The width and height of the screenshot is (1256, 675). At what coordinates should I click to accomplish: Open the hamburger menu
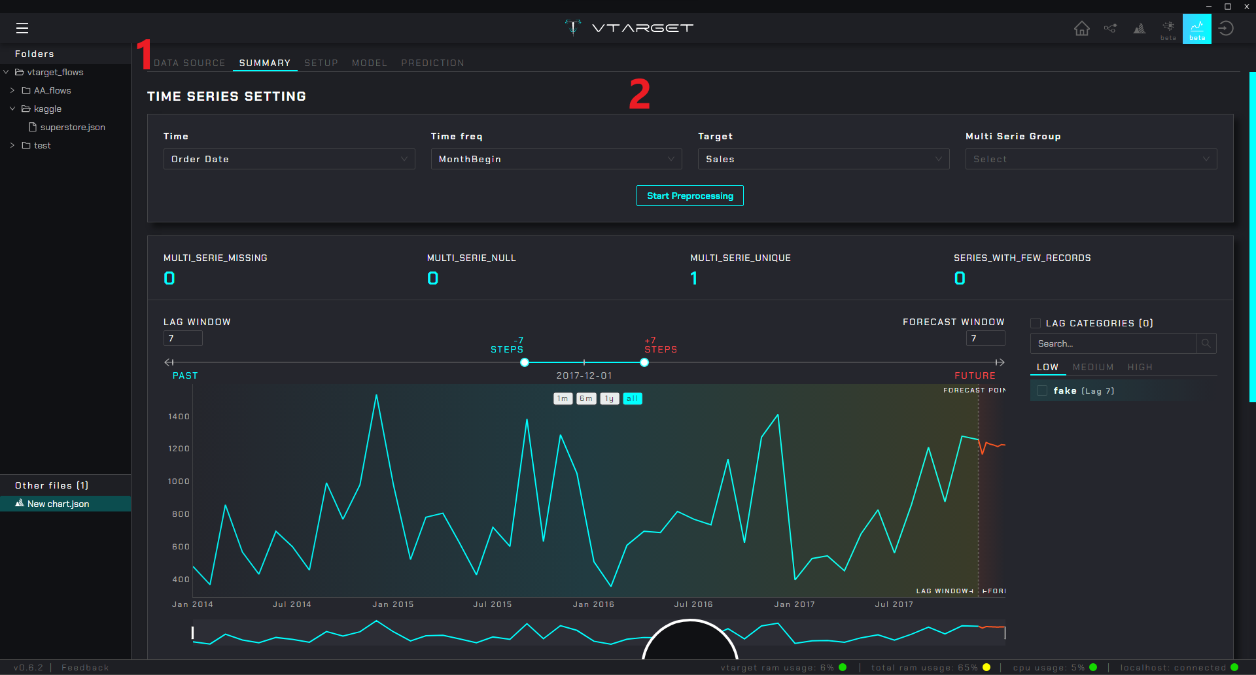[22, 28]
